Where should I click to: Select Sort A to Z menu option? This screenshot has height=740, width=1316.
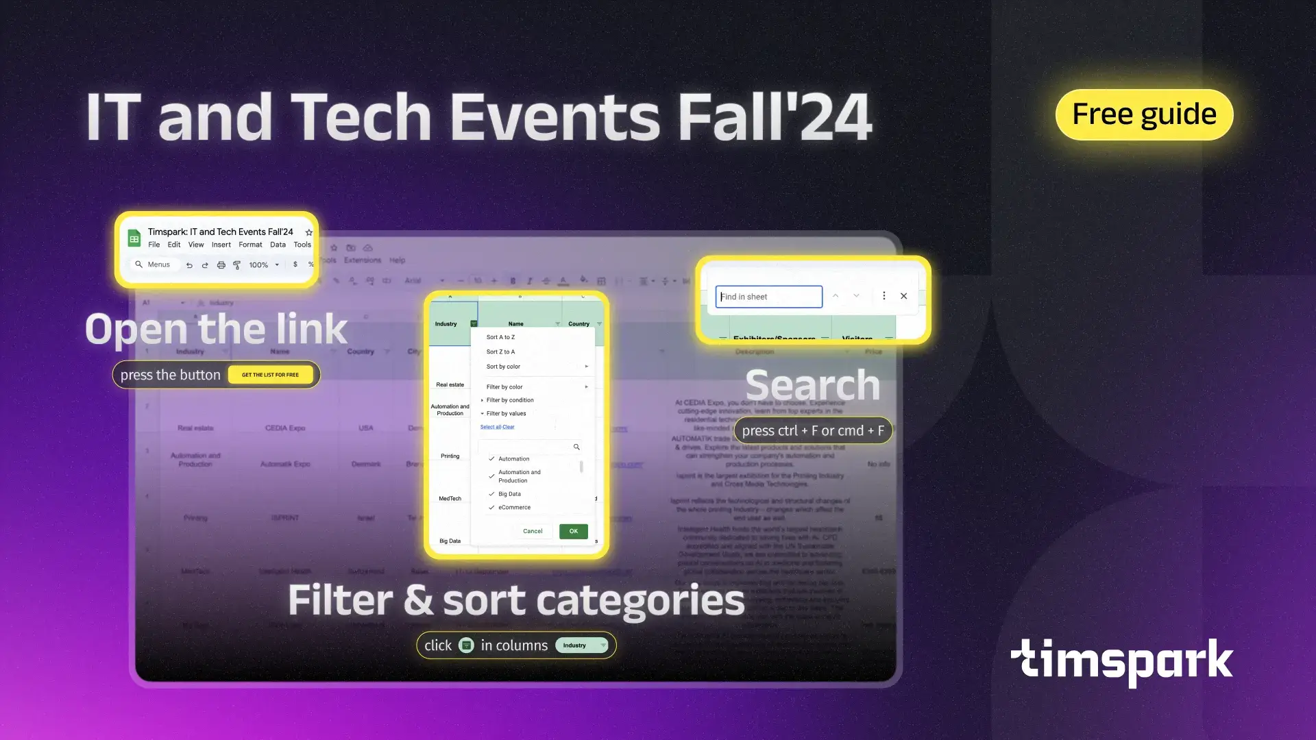[501, 337]
